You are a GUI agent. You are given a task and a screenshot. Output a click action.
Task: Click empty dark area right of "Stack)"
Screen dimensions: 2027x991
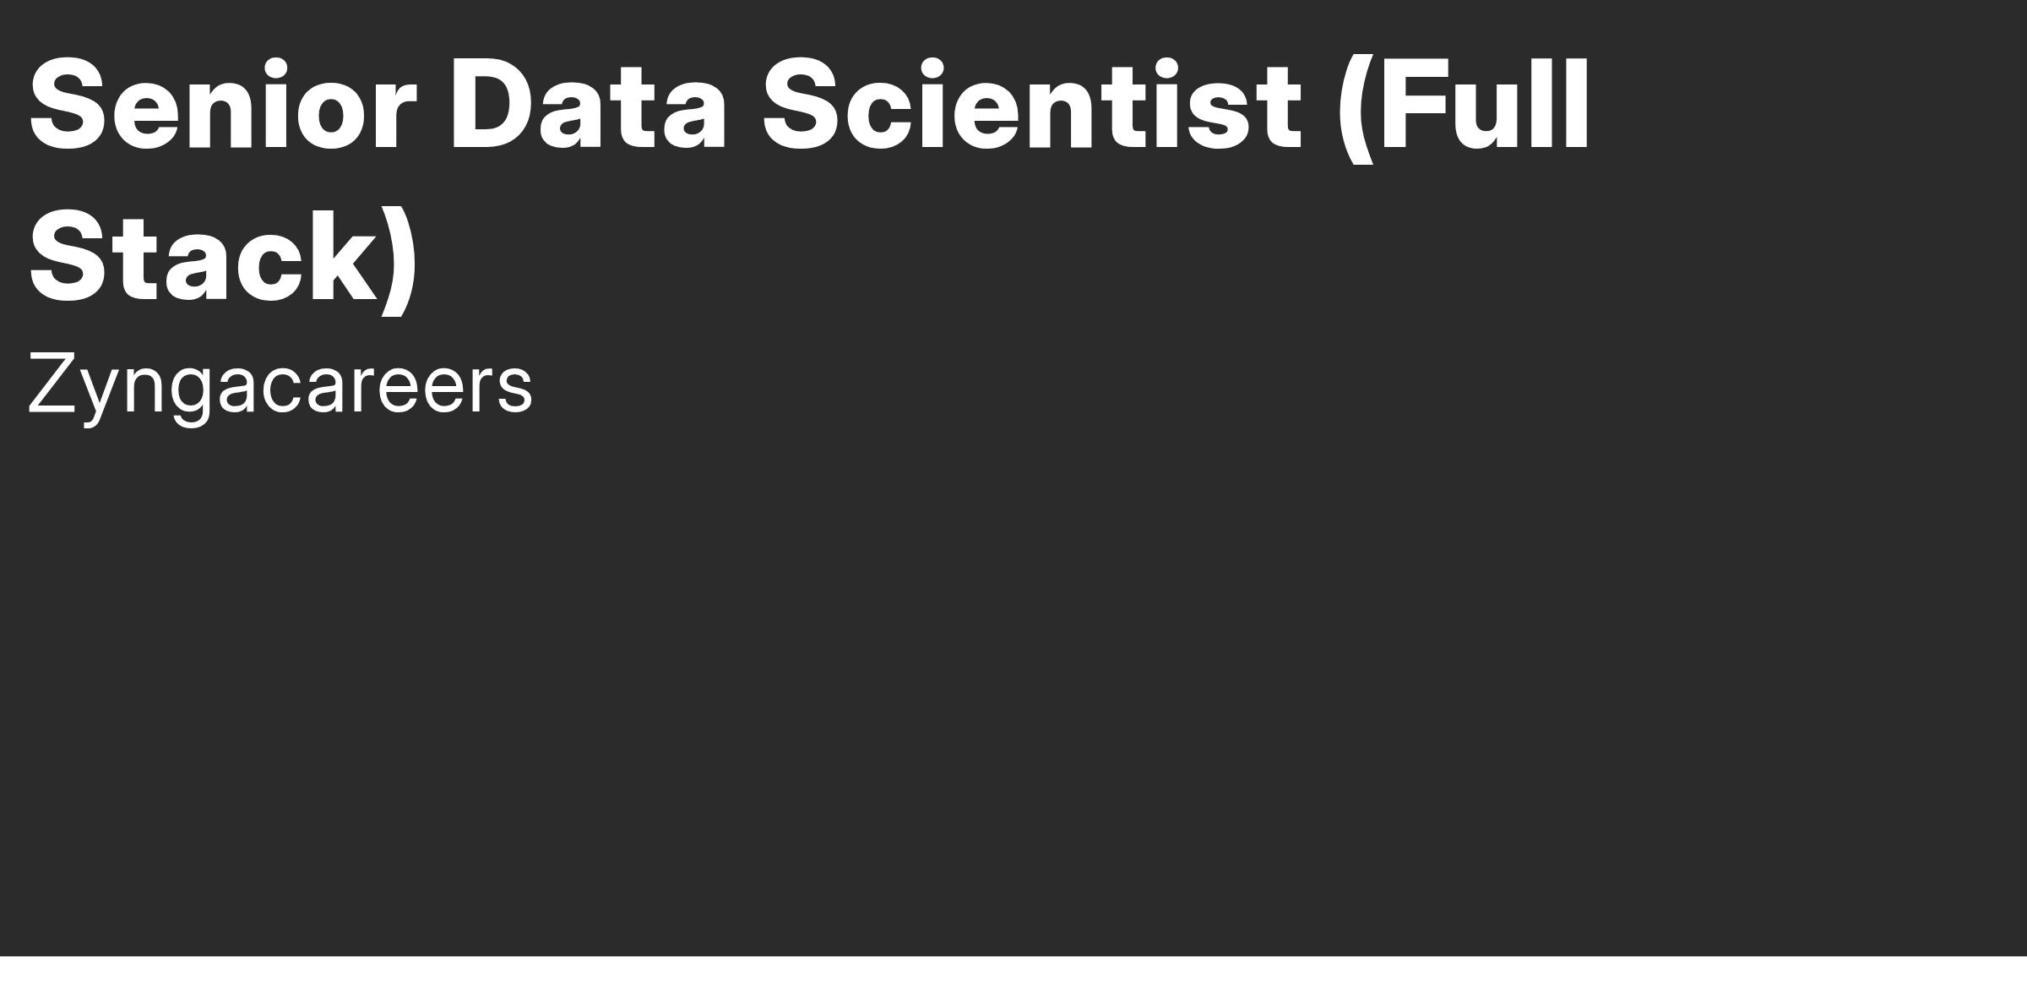point(1182,258)
